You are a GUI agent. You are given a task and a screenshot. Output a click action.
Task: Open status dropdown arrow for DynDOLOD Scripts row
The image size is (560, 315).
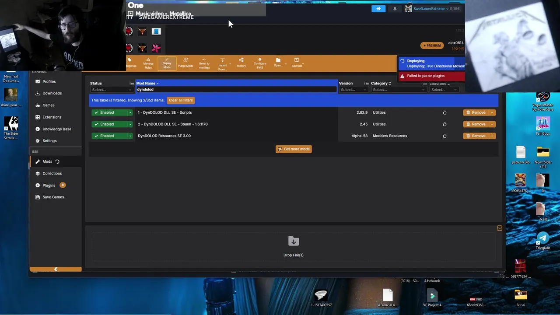[130, 112]
